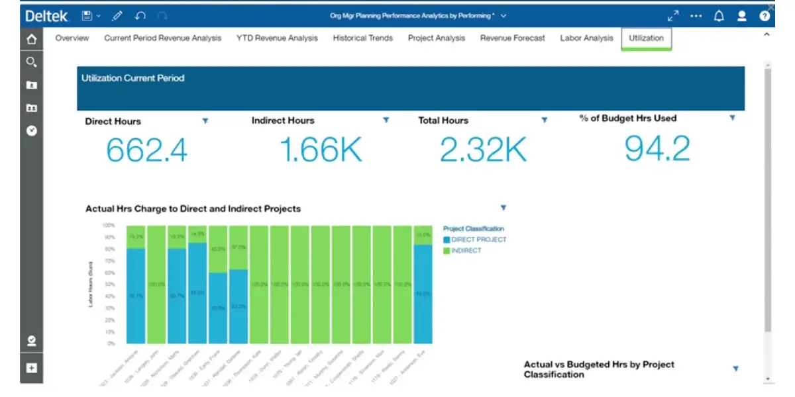
Task: Click Actual vs Budgeted Hrs by Project Classification
Action: [x=600, y=369]
